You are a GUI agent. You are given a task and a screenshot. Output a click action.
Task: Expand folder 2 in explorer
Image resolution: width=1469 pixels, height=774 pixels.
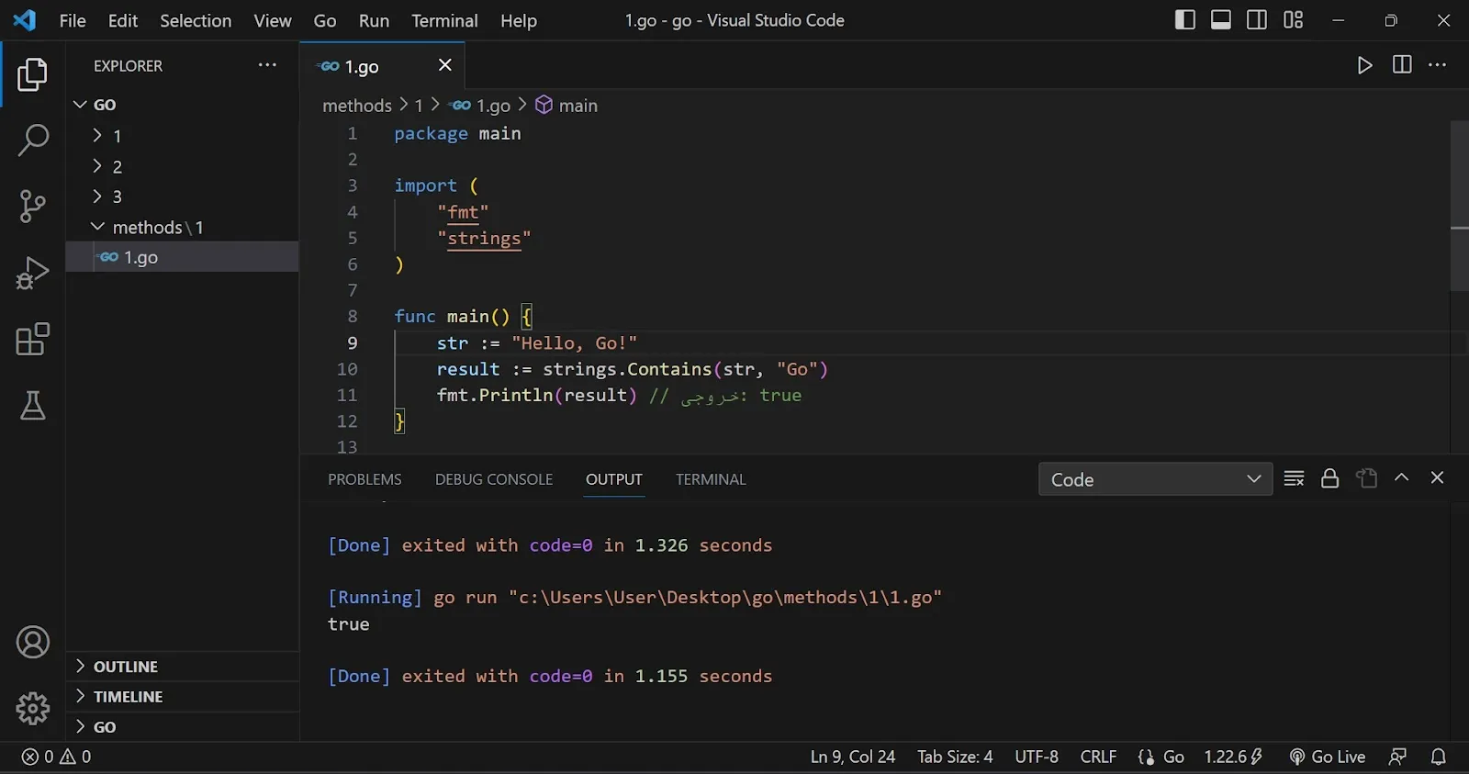point(184,166)
